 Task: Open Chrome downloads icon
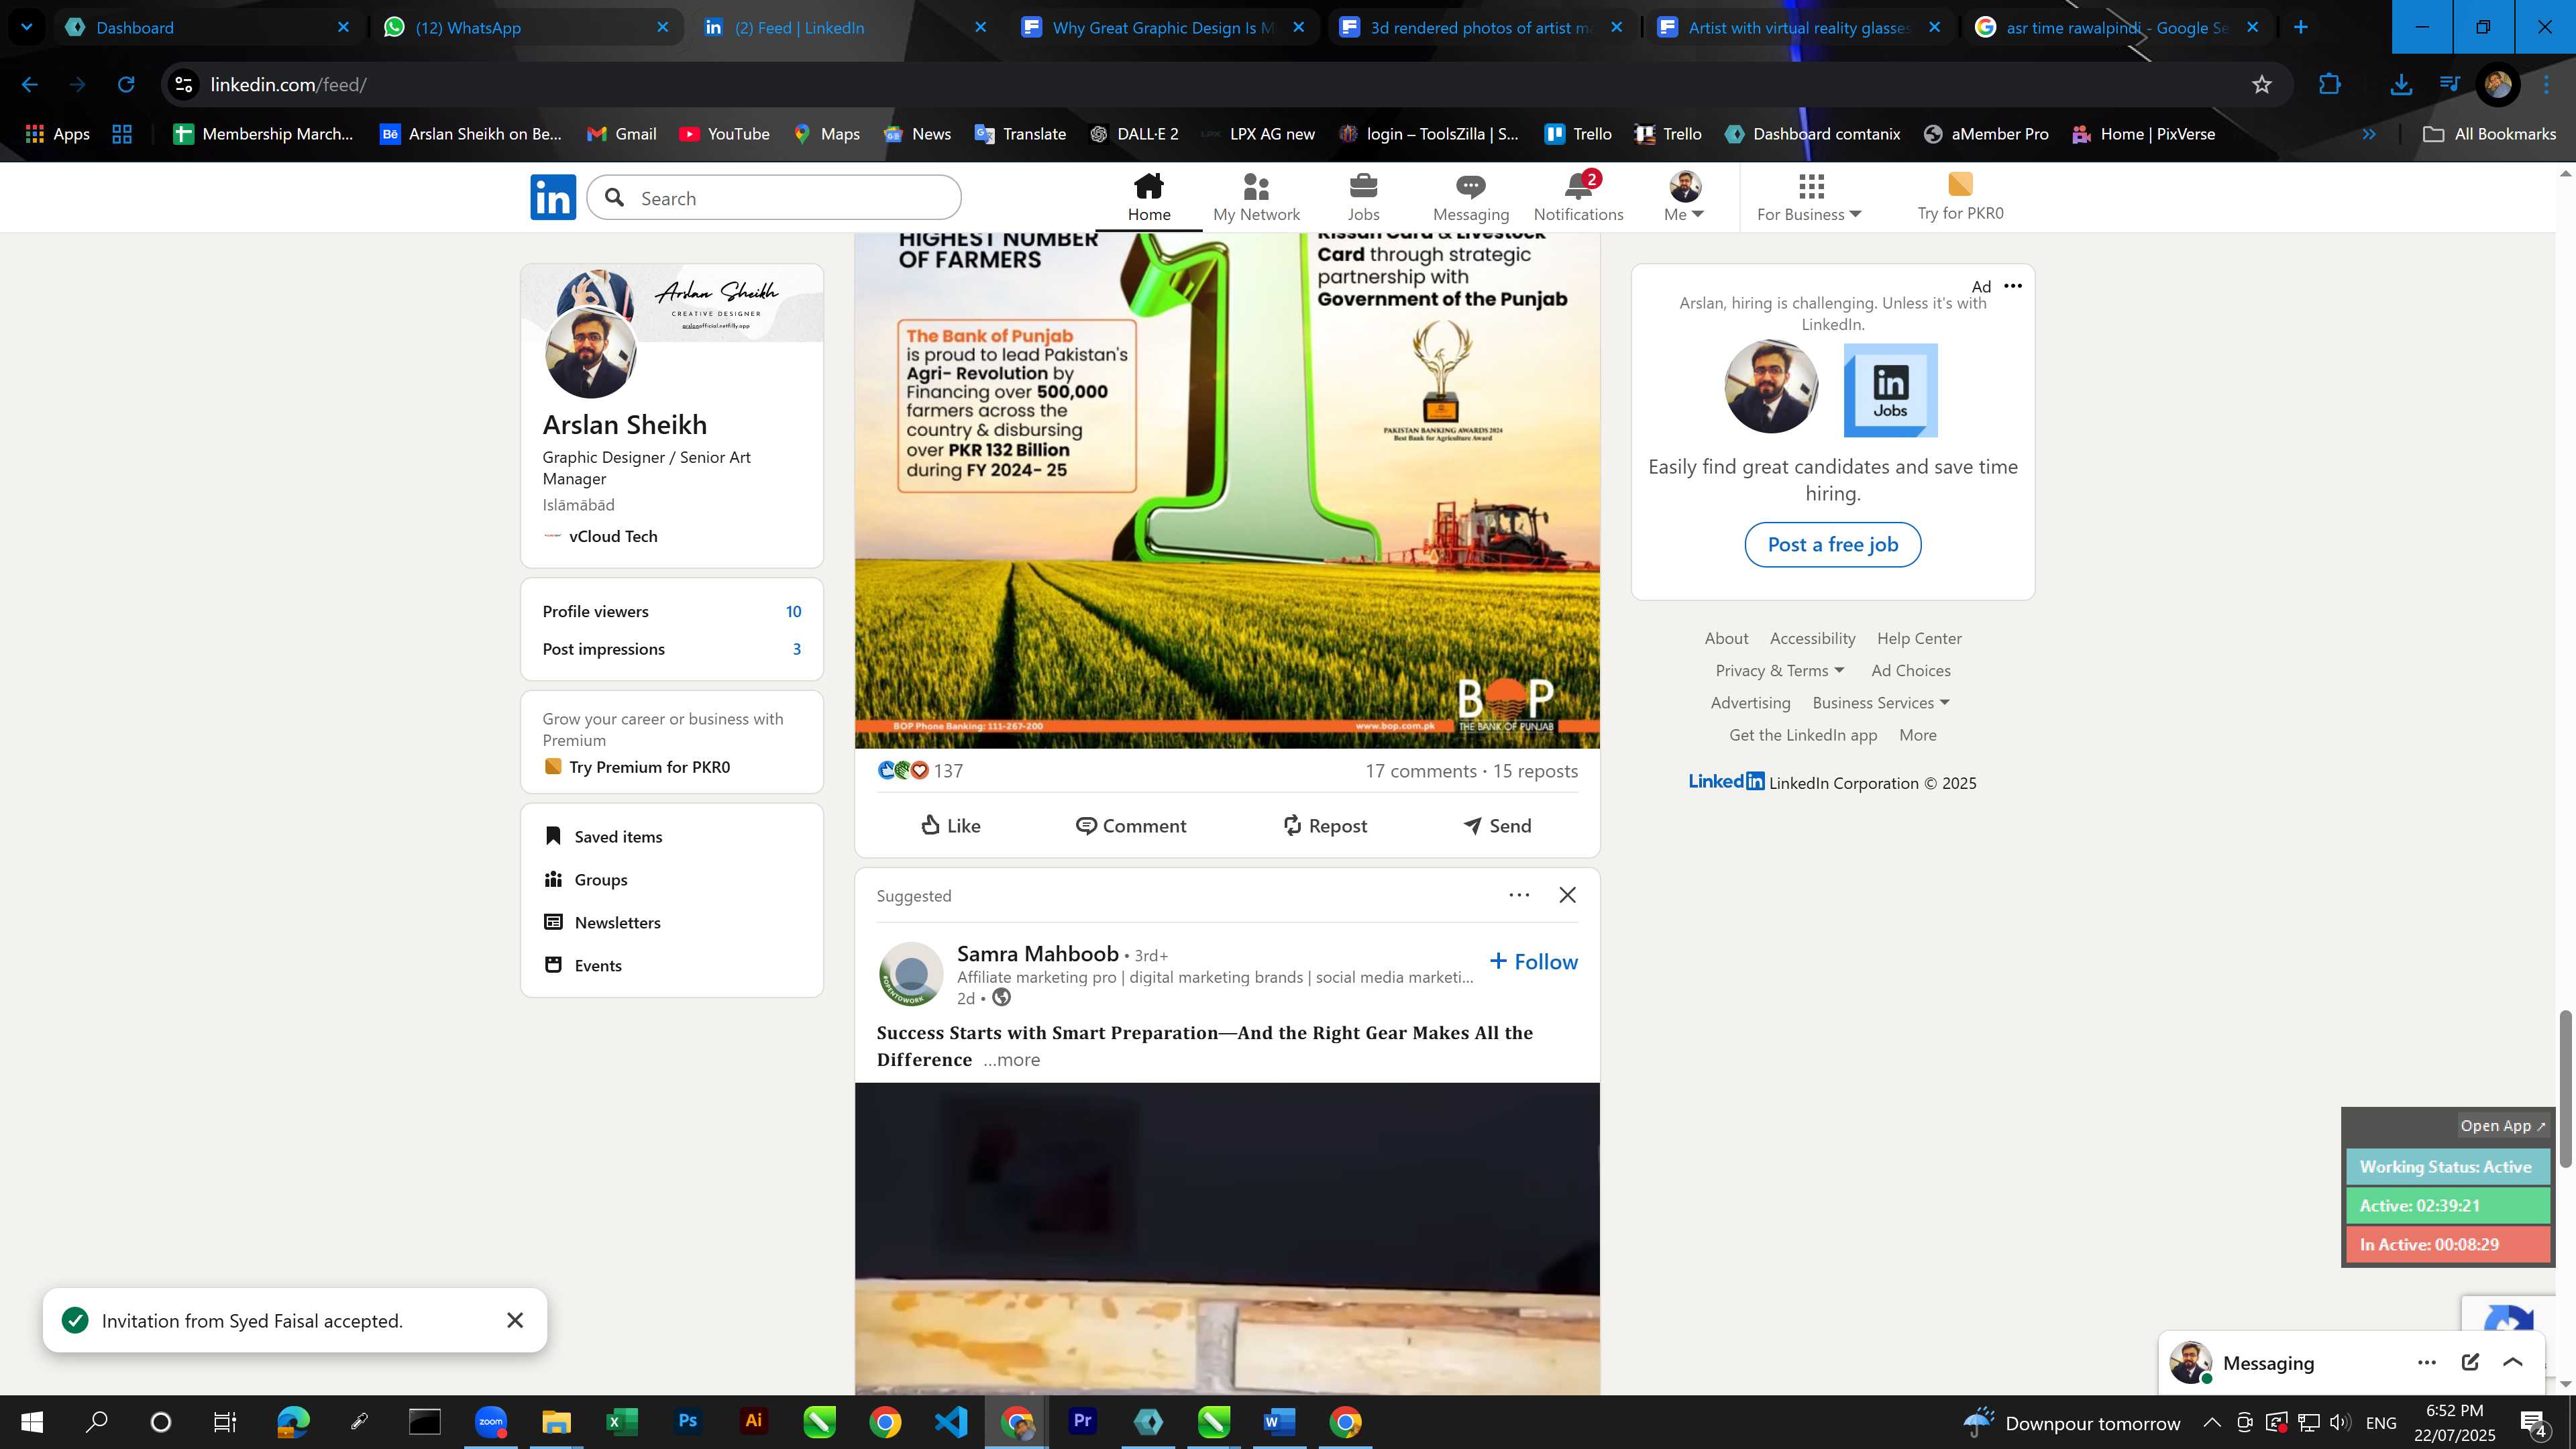coord(2400,85)
